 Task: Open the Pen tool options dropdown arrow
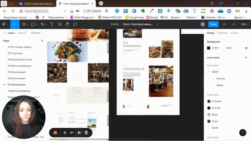click(46, 24)
